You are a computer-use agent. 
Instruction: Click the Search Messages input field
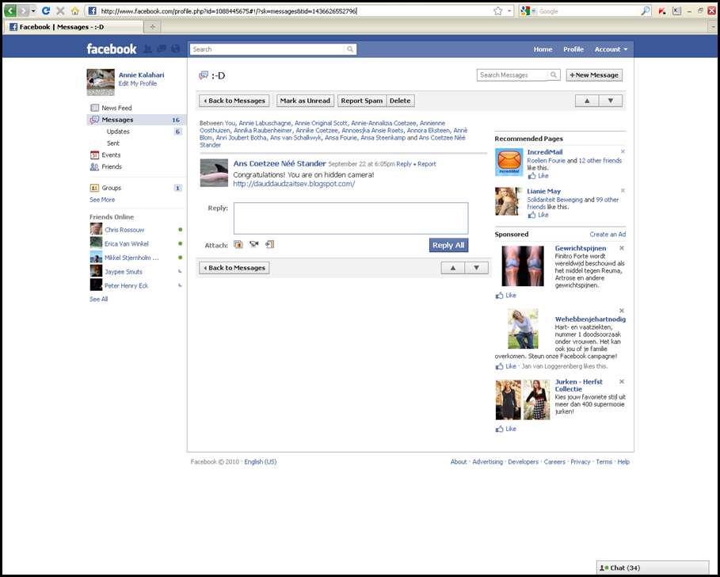click(512, 75)
